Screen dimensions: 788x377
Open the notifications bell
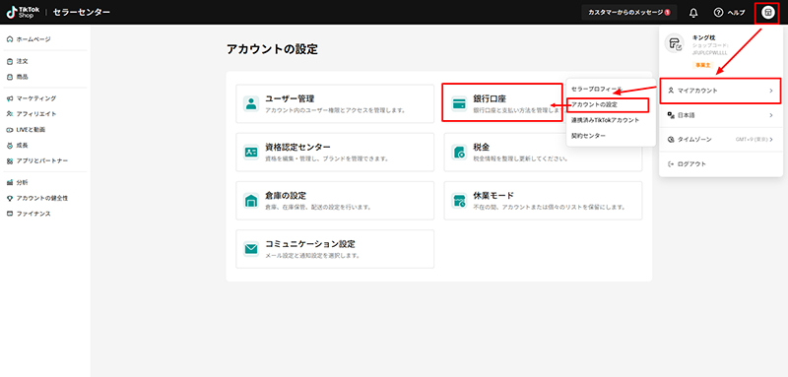693,13
